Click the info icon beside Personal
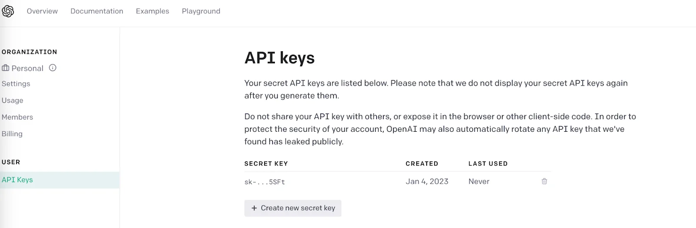 point(53,68)
